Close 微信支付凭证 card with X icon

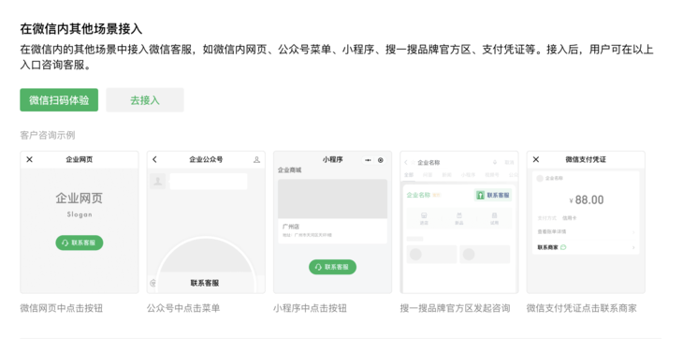point(536,159)
